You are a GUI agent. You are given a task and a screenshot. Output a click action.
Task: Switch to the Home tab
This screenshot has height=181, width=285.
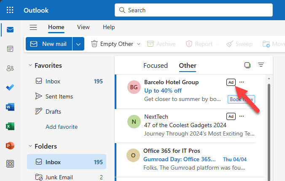pyautogui.click(x=56, y=27)
